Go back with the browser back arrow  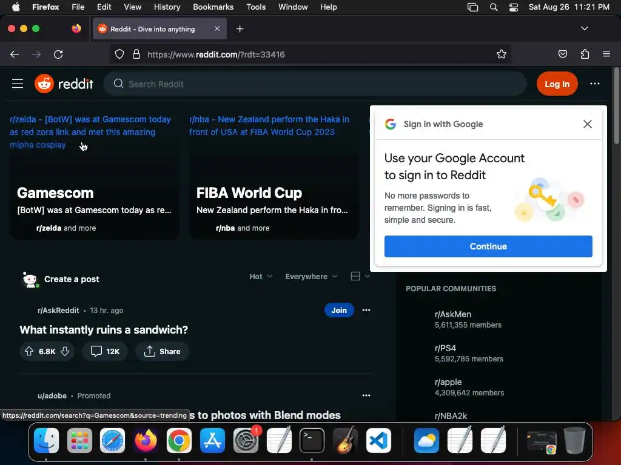[x=15, y=54]
